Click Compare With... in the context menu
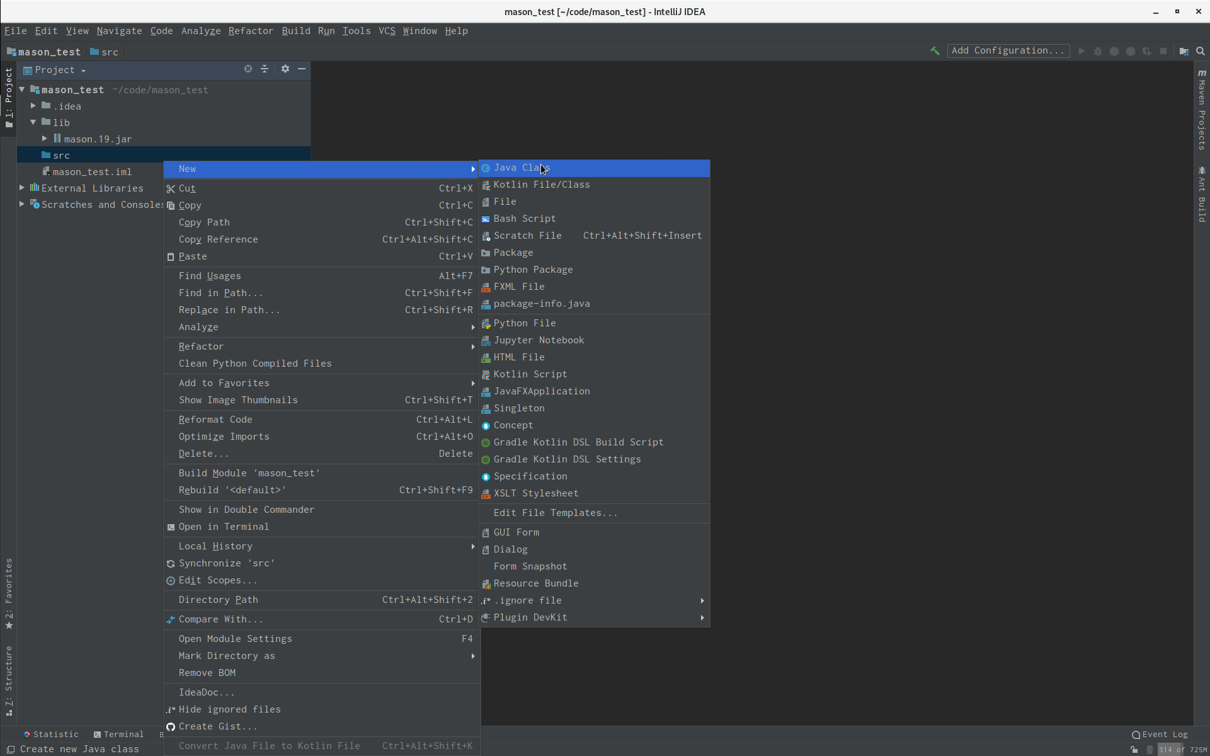The width and height of the screenshot is (1210, 756). click(x=321, y=619)
